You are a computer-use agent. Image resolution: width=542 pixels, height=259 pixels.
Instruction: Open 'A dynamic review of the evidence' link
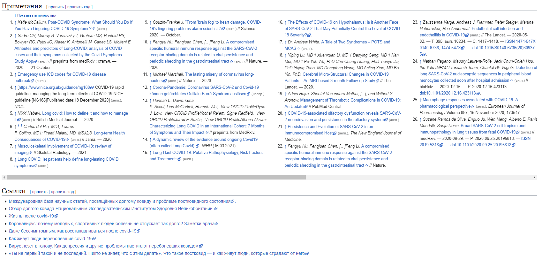click(x=204, y=143)
